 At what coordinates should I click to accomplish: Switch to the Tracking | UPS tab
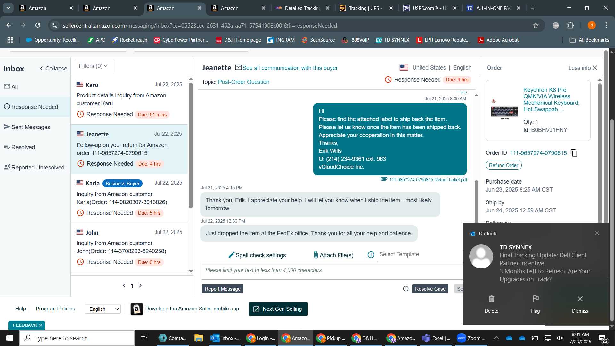pyautogui.click(x=366, y=8)
